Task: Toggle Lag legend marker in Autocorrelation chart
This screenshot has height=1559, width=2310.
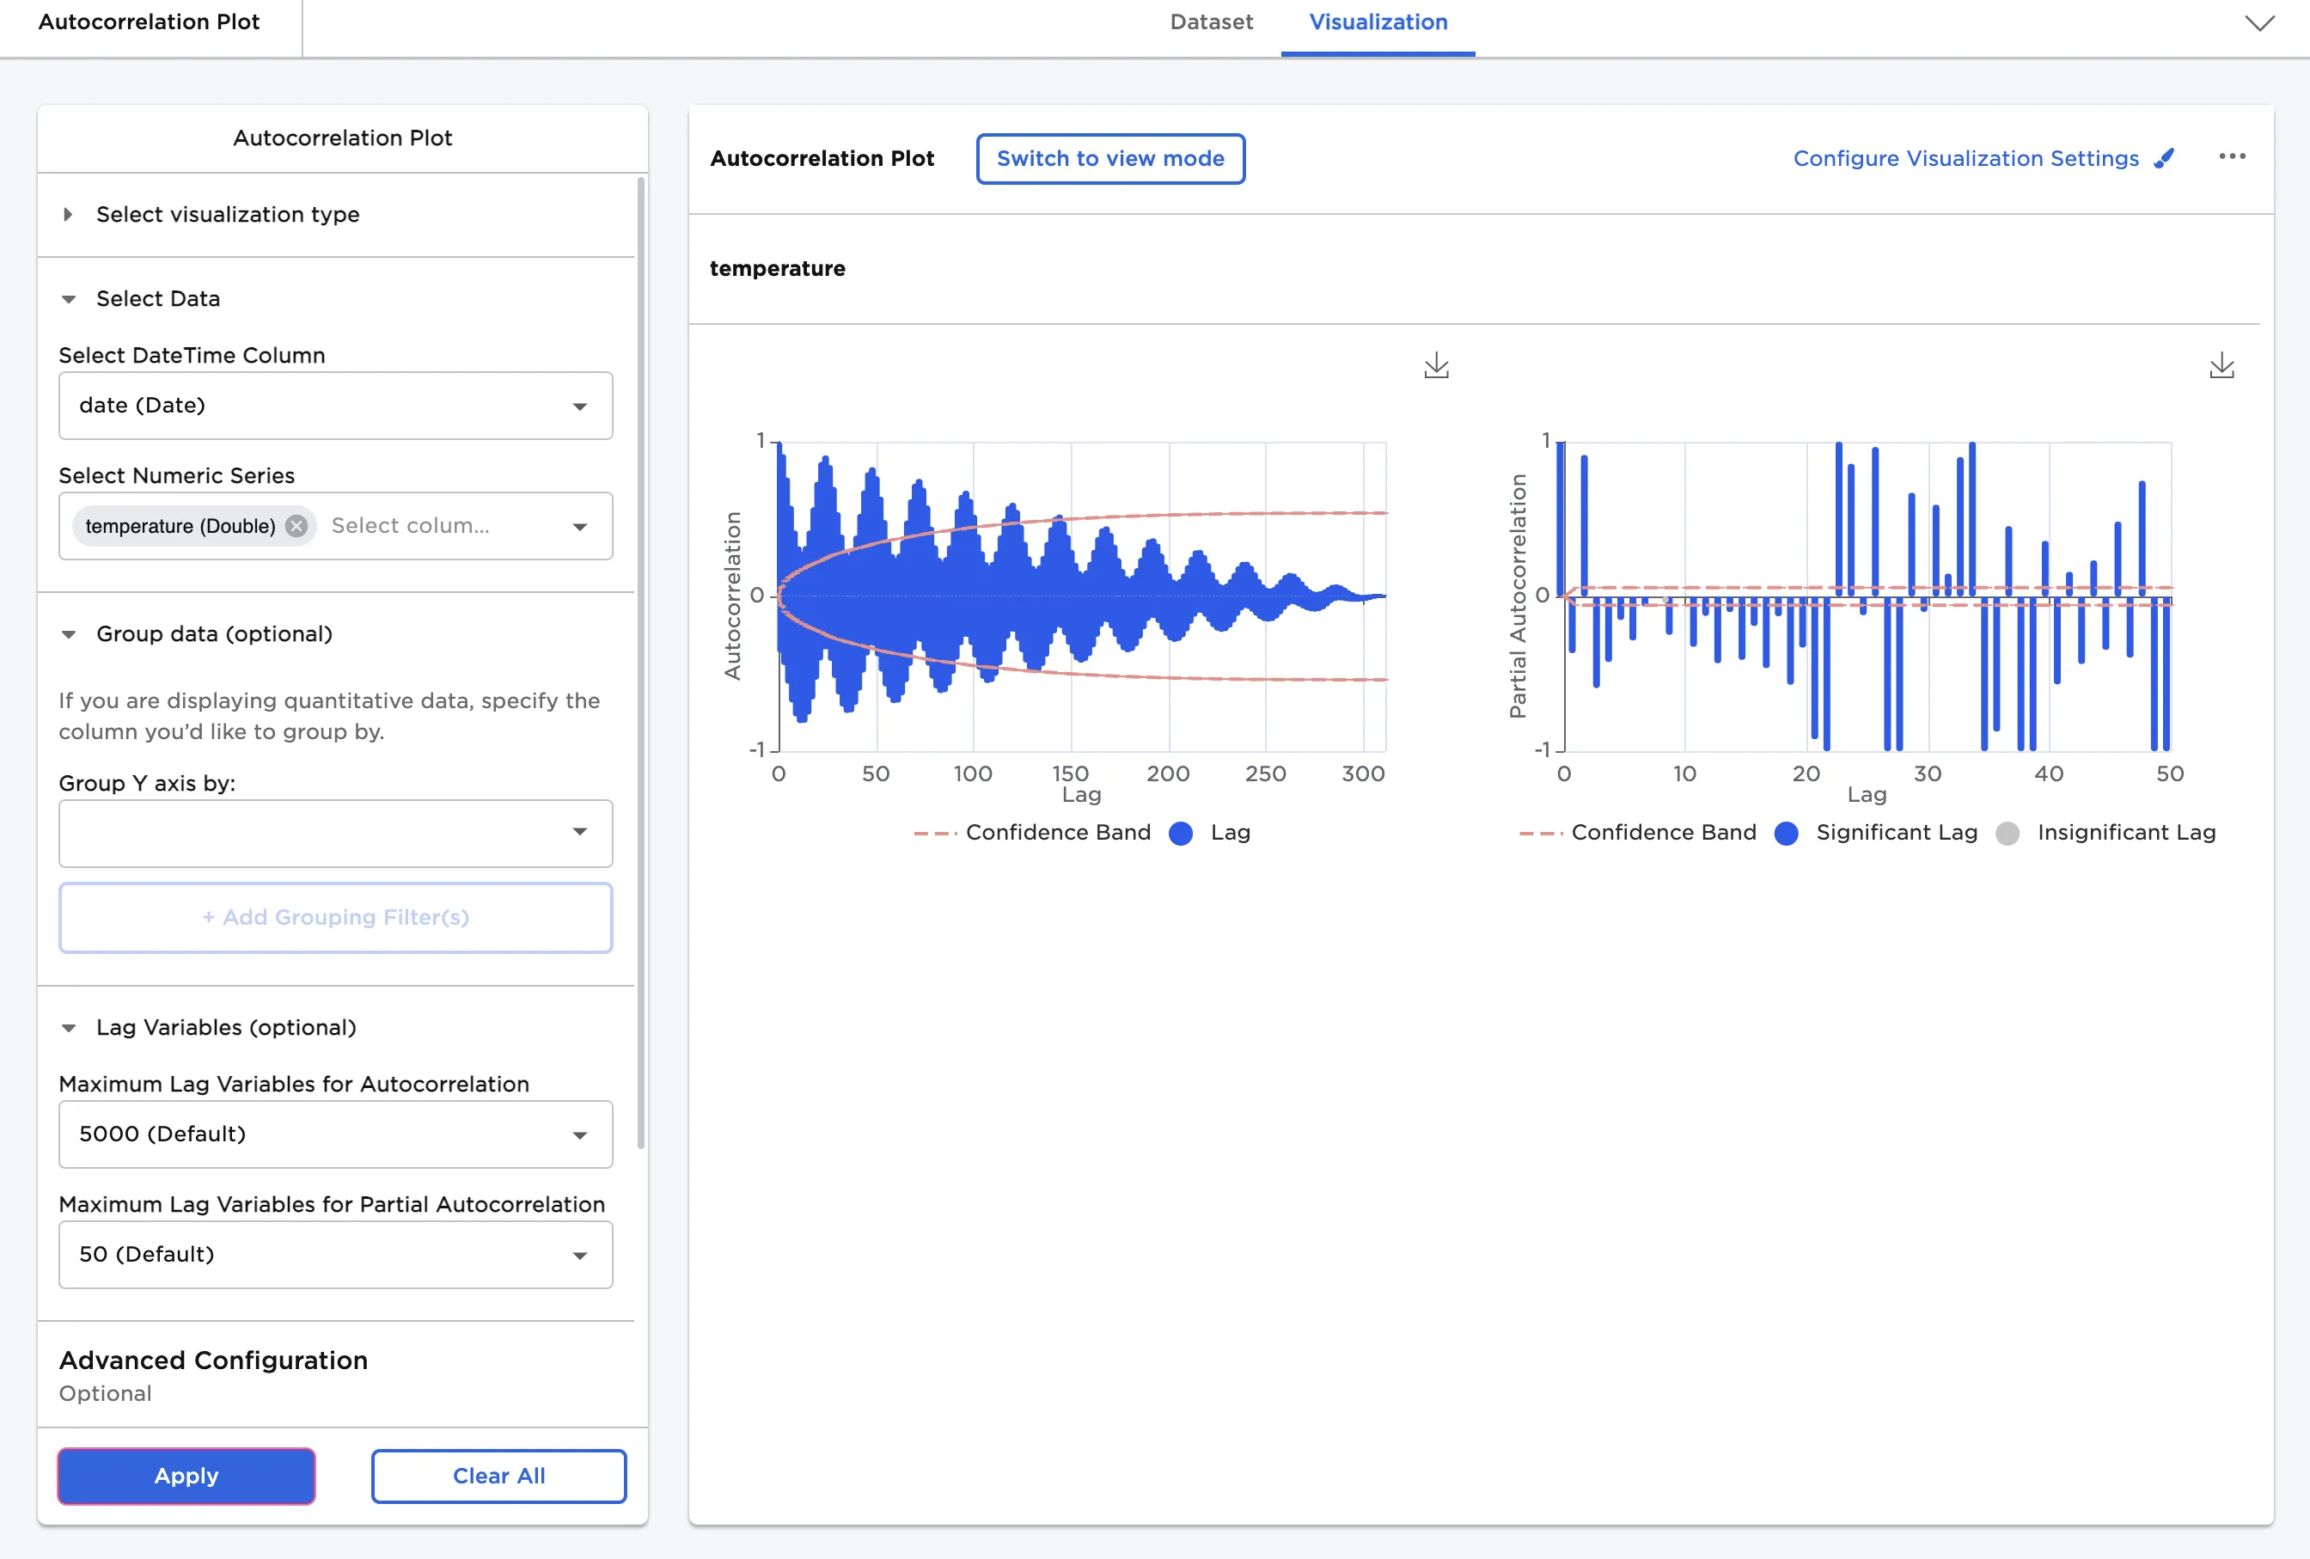Action: 1181,833
